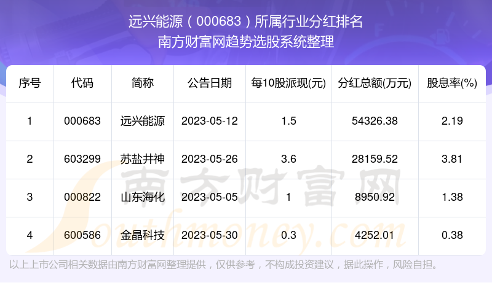Click rank number 4 in the 金晶科技 row
Viewport: 492px width, 296px height.
point(30,235)
